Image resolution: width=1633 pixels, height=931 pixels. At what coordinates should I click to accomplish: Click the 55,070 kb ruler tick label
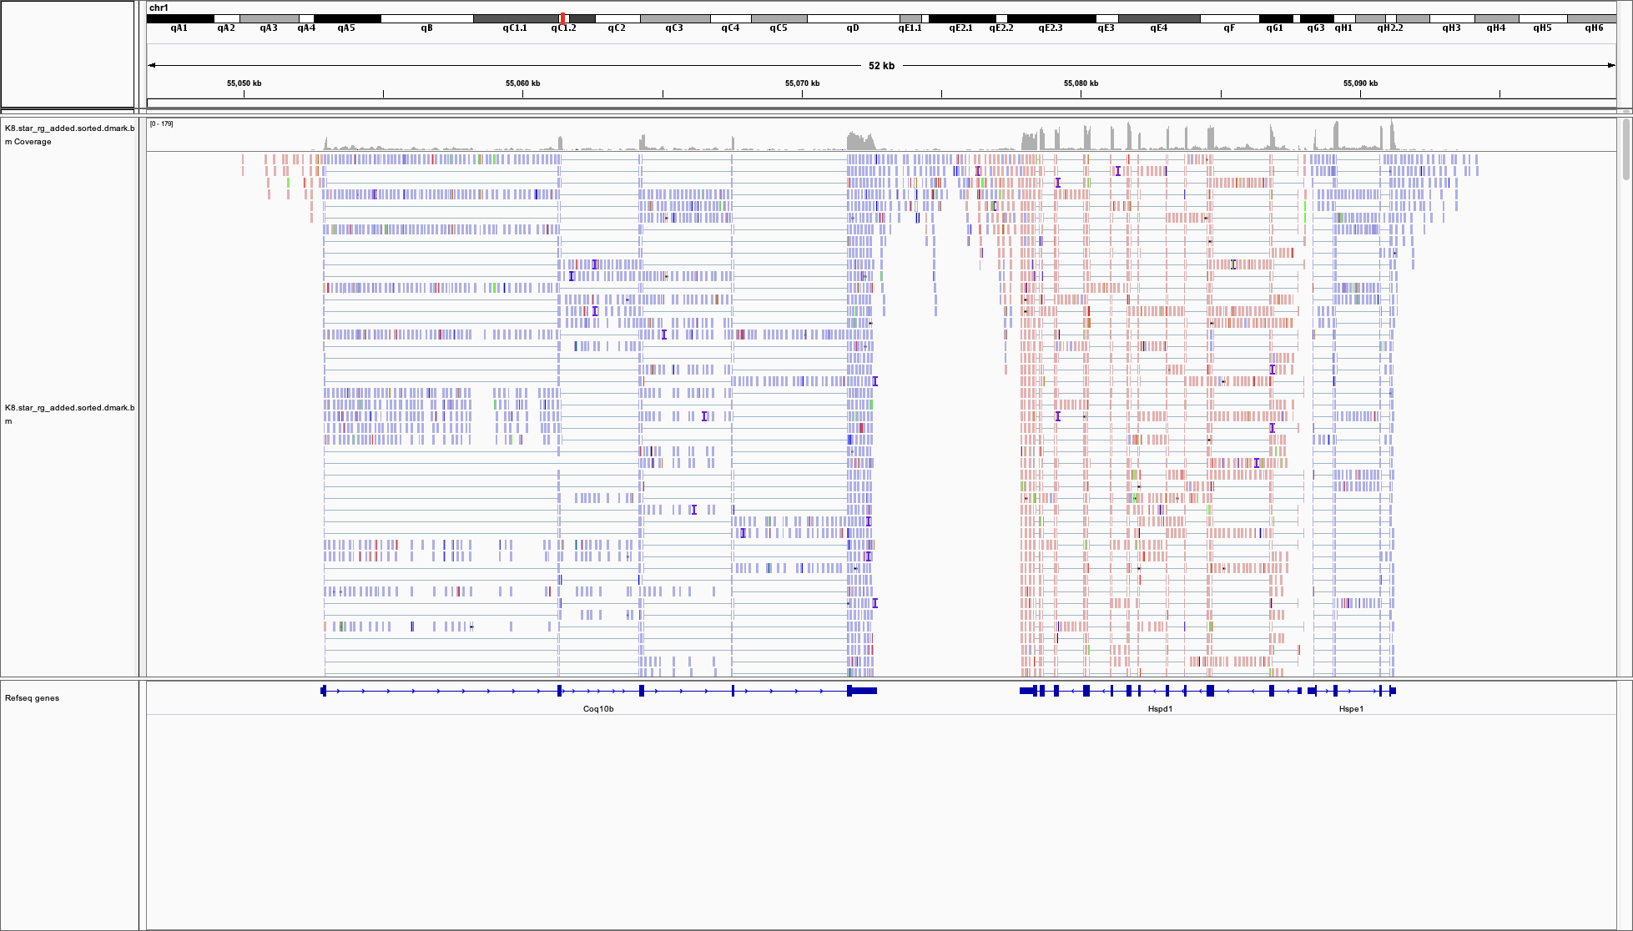coord(802,83)
